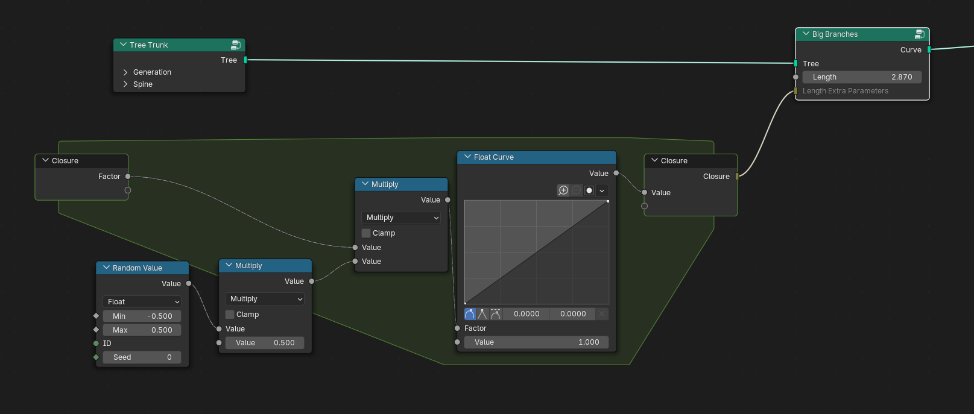This screenshot has height=414, width=974.
Task: Toggle curve clipping options icon
Action: point(589,190)
